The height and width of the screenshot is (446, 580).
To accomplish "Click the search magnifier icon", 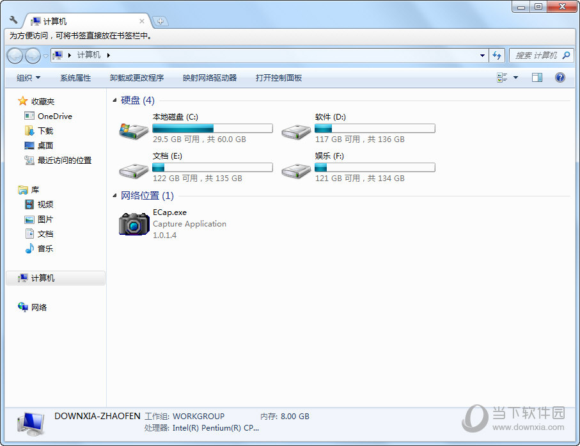I will (x=566, y=56).
